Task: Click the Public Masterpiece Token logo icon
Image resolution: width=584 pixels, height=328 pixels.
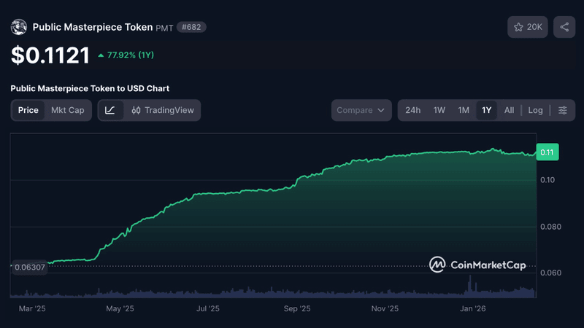Action: tap(19, 27)
